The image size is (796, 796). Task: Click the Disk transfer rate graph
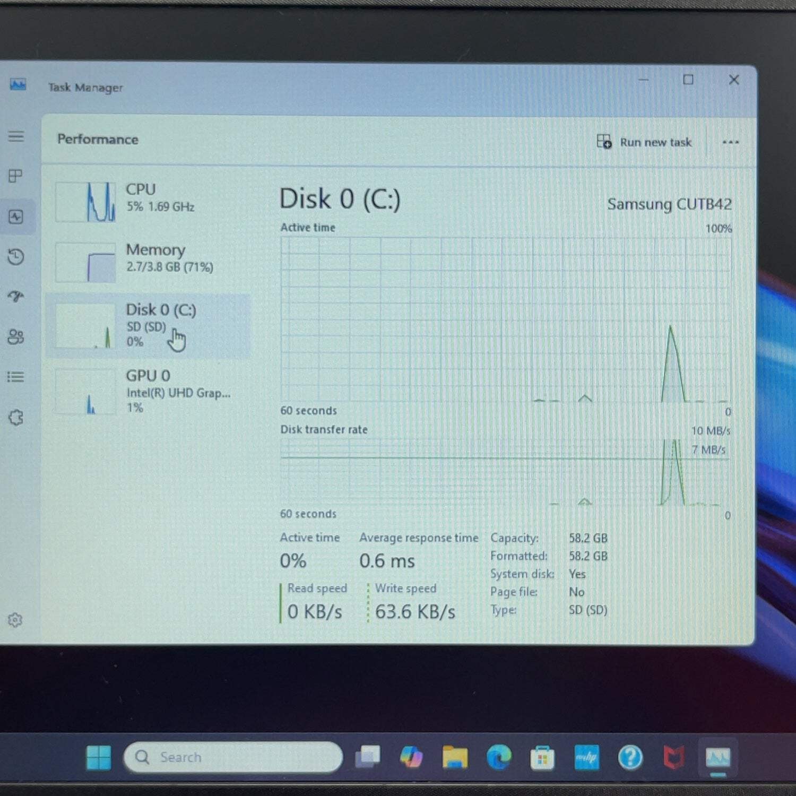(x=506, y=472)
